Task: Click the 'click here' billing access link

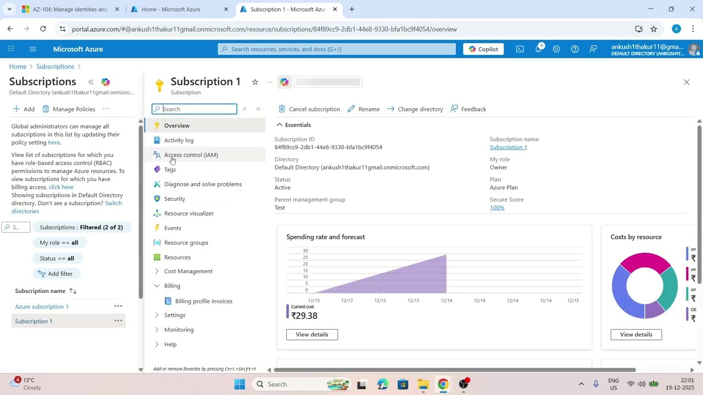Action: (x=61, y=187)
